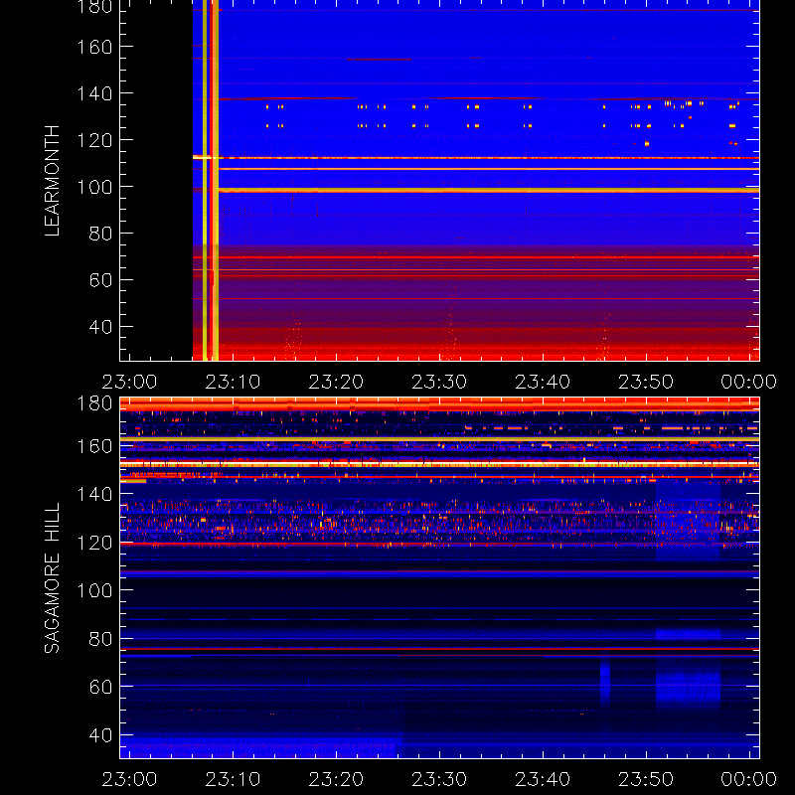
Task: Click the LEARMONTH axis title
Action: [53, 181]
